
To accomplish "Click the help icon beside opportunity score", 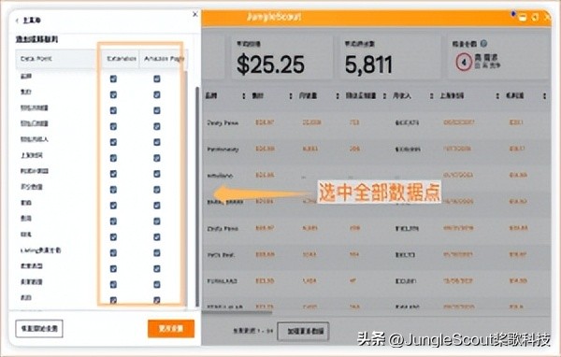I will click(x=483, y=44).
